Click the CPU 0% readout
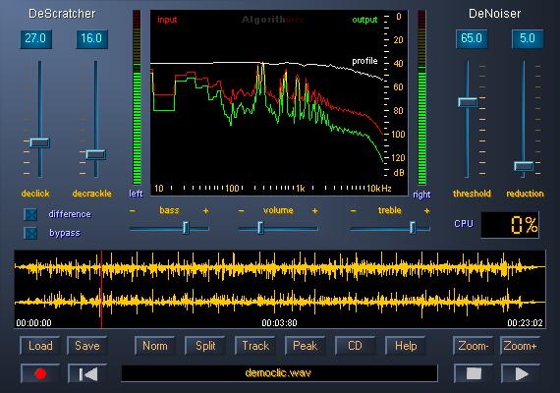560x393 pixels. click(x=510, y=225)
